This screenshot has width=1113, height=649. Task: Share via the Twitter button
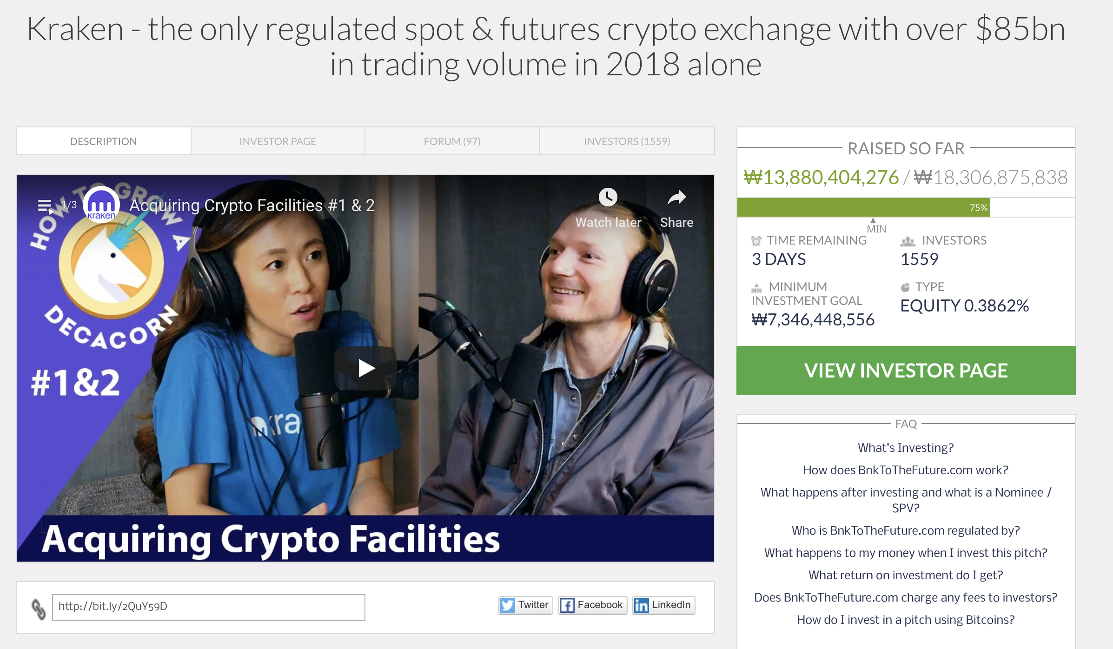pos(525,605)
